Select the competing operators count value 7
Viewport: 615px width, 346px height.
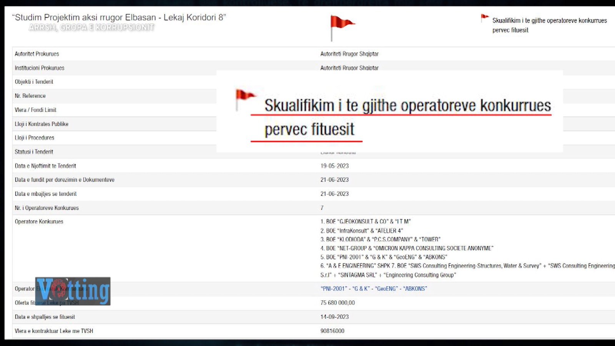[x=322, y=208]
